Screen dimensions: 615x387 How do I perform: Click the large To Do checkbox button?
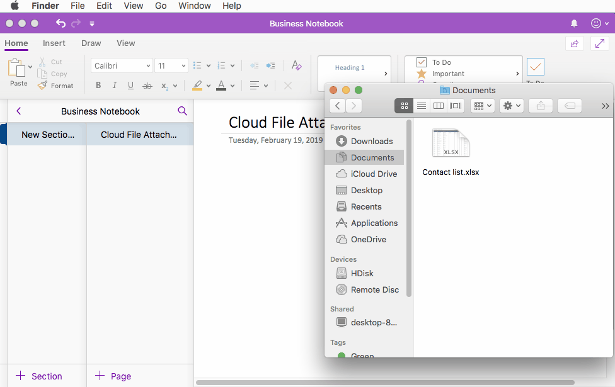pyautogui.click(x=536, y=67)
